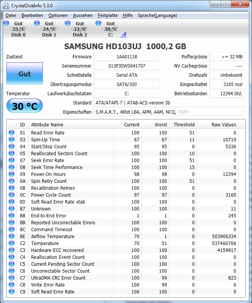
Task: Click the Worst column header
Action: coord(155,125)
